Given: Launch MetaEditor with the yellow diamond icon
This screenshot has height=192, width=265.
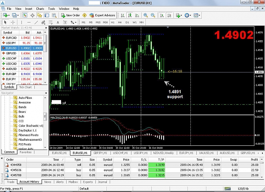Looking at the screenshot, I should pyautogui.click(x=84, y=15).
